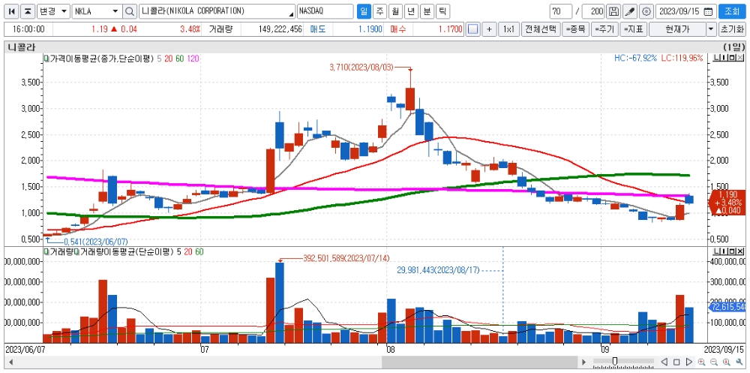Image resolution: width=750 pixels, height=373 pixels.
Task: Select tick 틱 period toggle
Action: tap(442, 11)
